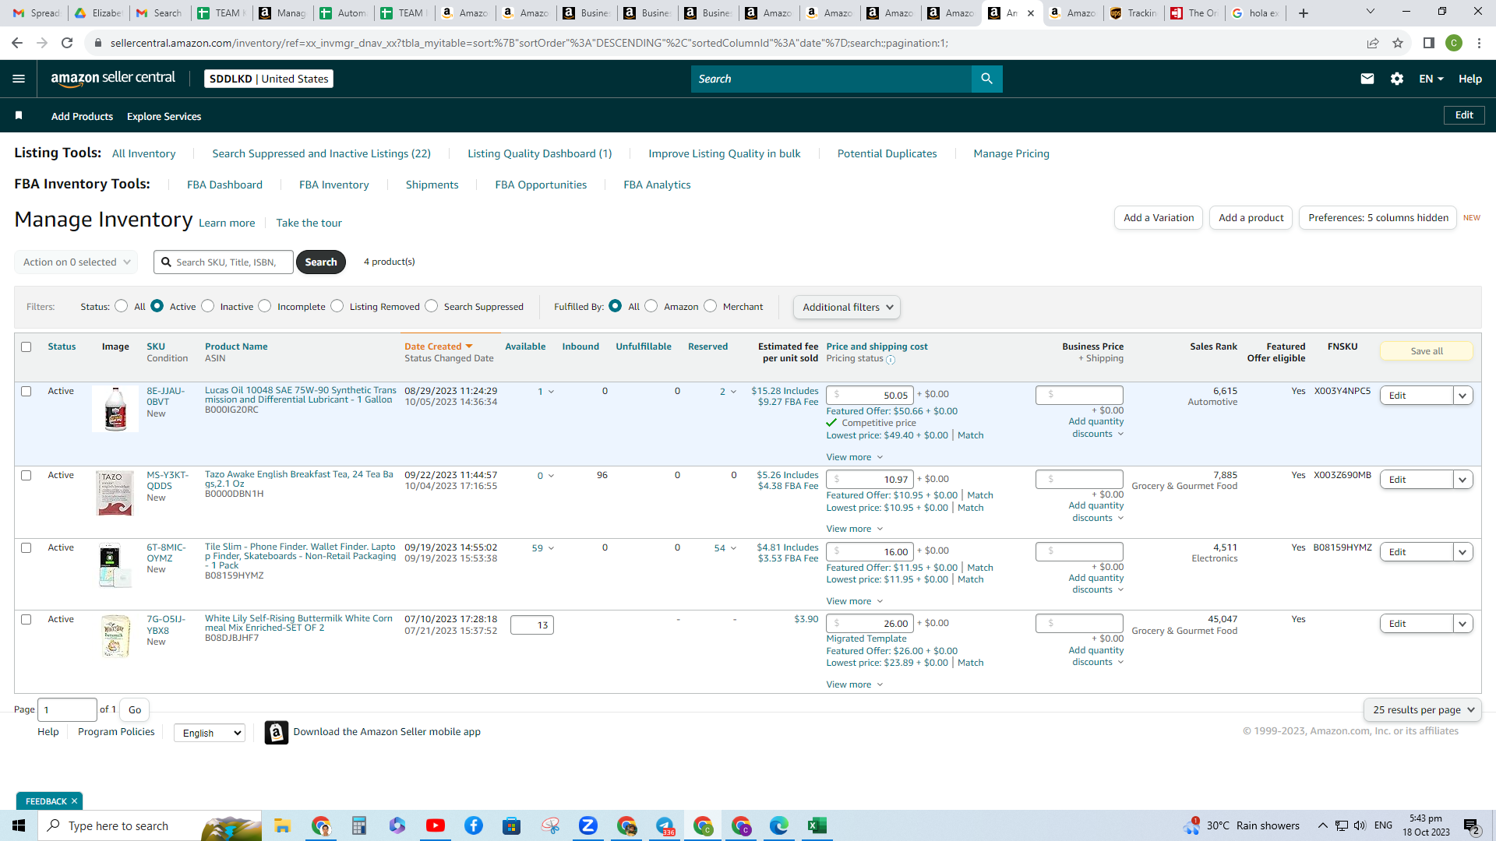Filter Fulfilled By Merchant
1496x841 pixels.
point(711,306)
